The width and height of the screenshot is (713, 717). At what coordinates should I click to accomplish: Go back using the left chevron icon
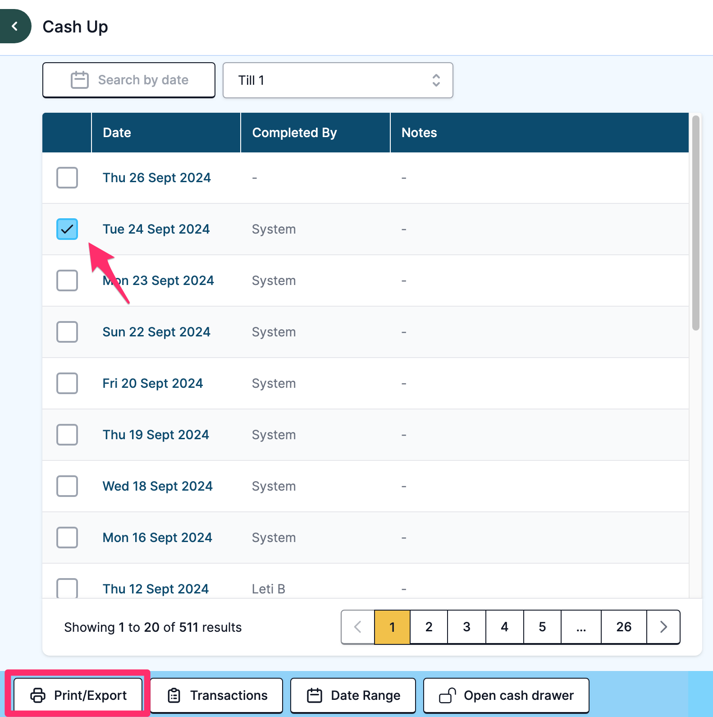15,26
